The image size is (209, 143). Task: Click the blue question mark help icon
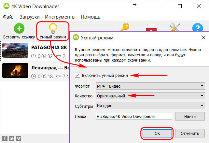pyautogui.click(x=198, y=27)
